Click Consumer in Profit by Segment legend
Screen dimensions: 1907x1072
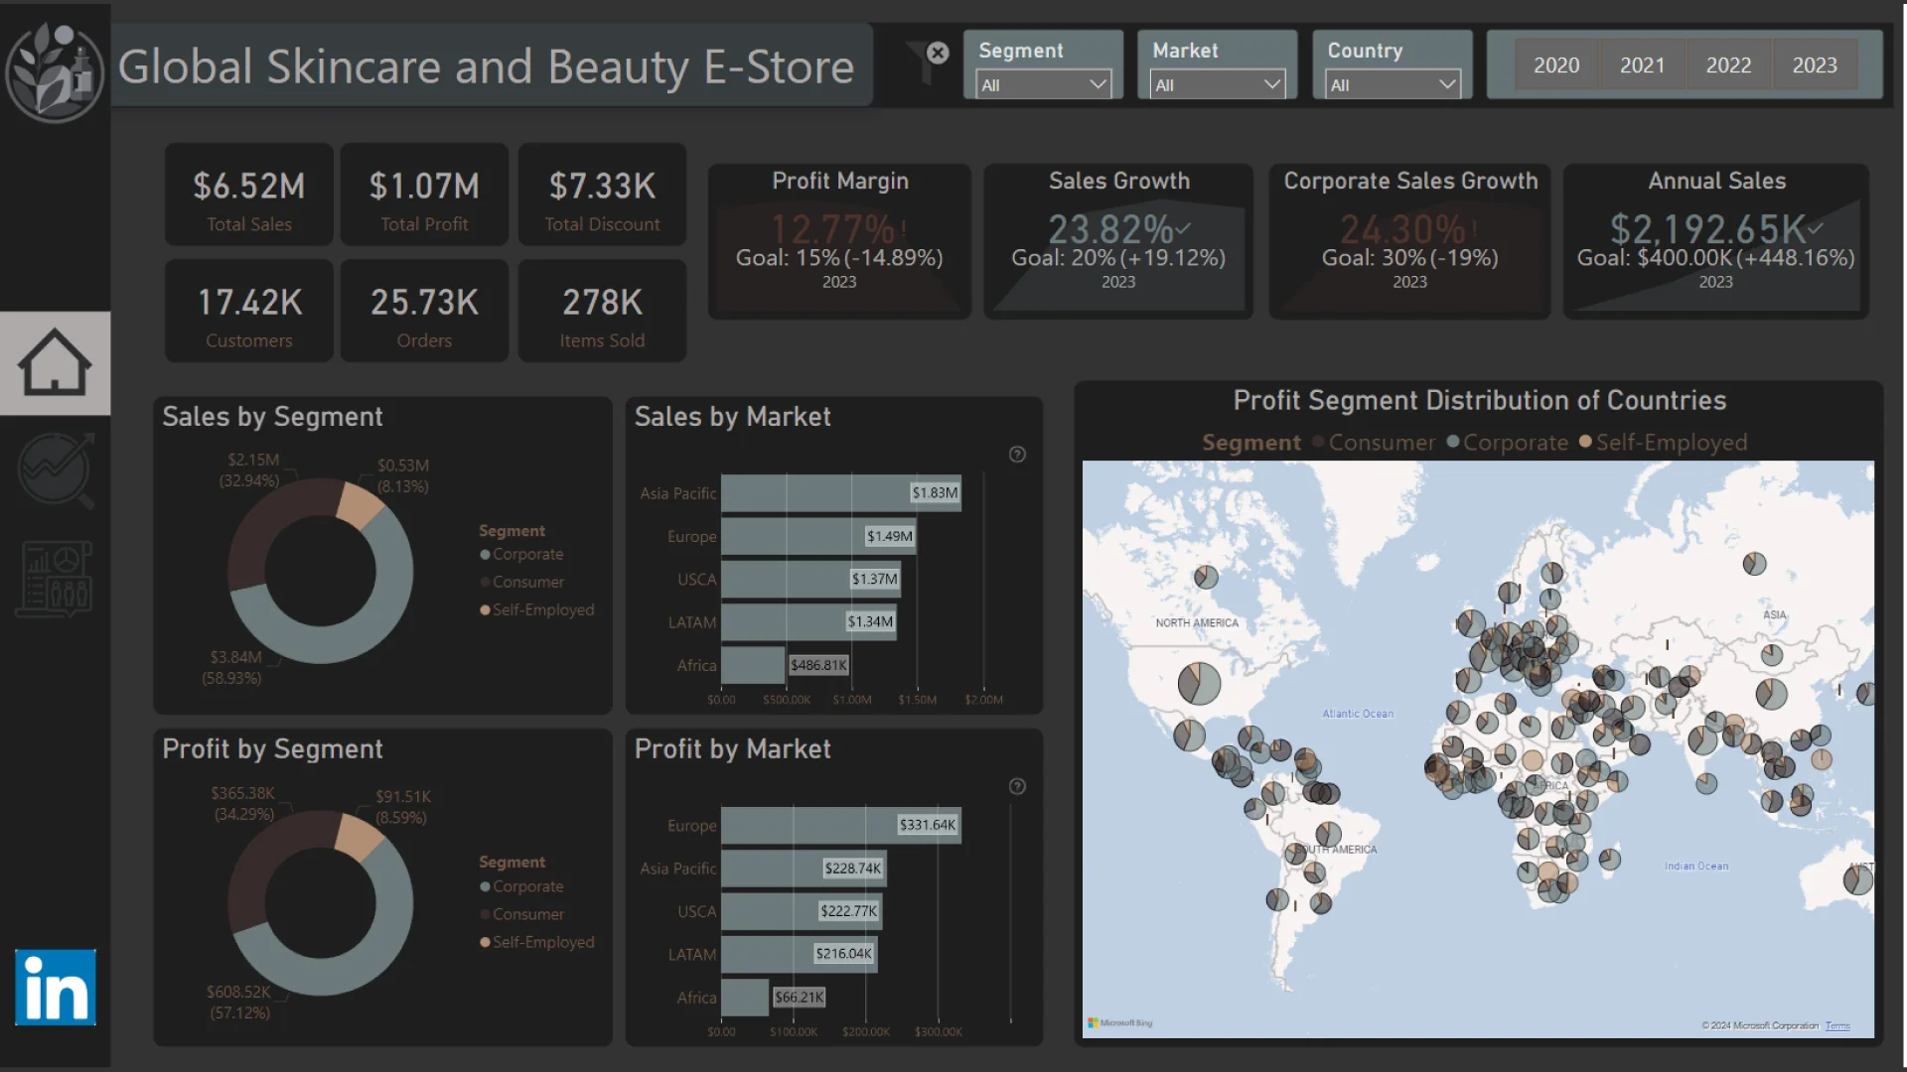[x=521, y=914]
